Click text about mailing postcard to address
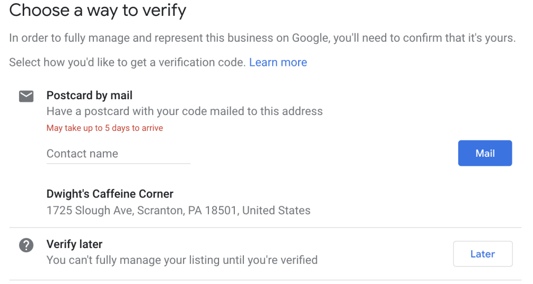This screenshot has width=533, height=284. pyautogui.click(x=184, y=111)
